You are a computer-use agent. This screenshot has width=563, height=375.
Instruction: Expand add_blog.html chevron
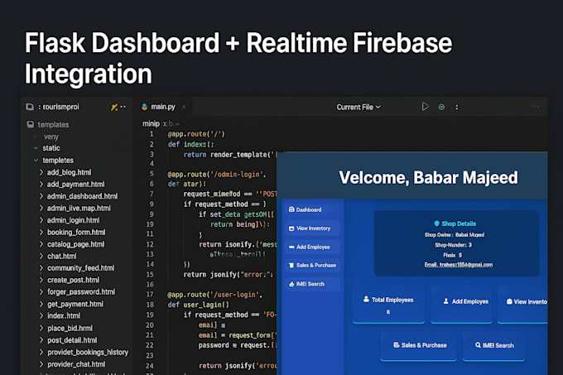coord(41,172)
